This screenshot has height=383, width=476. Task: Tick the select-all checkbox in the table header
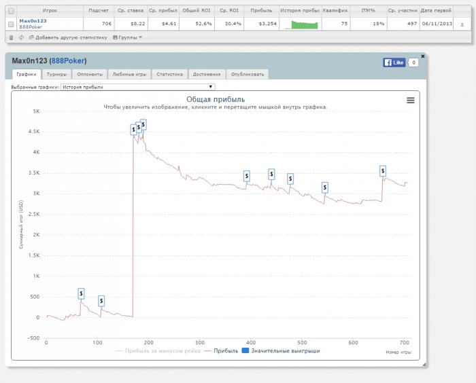(x=10, y=11)
